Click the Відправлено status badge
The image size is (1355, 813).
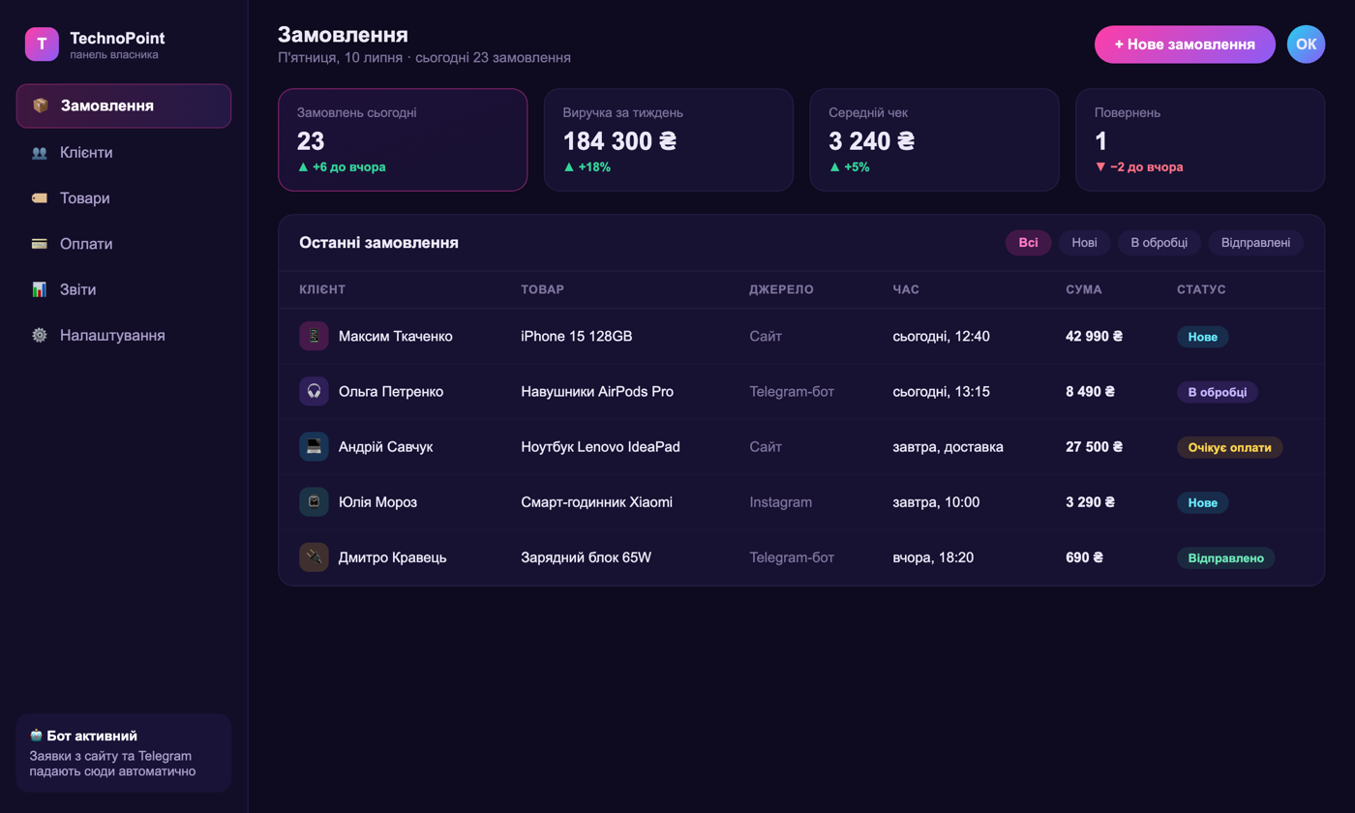1225,558
